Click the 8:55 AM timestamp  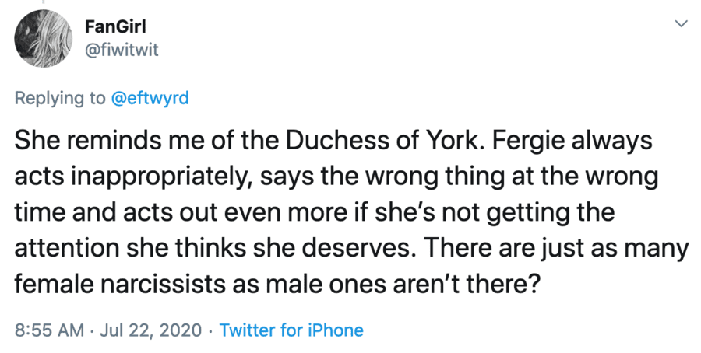click(x=48, y=330)
